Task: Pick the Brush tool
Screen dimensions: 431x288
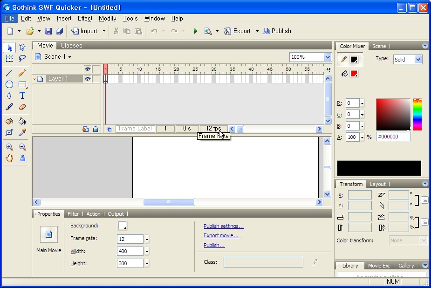Action: pos(9,107)
